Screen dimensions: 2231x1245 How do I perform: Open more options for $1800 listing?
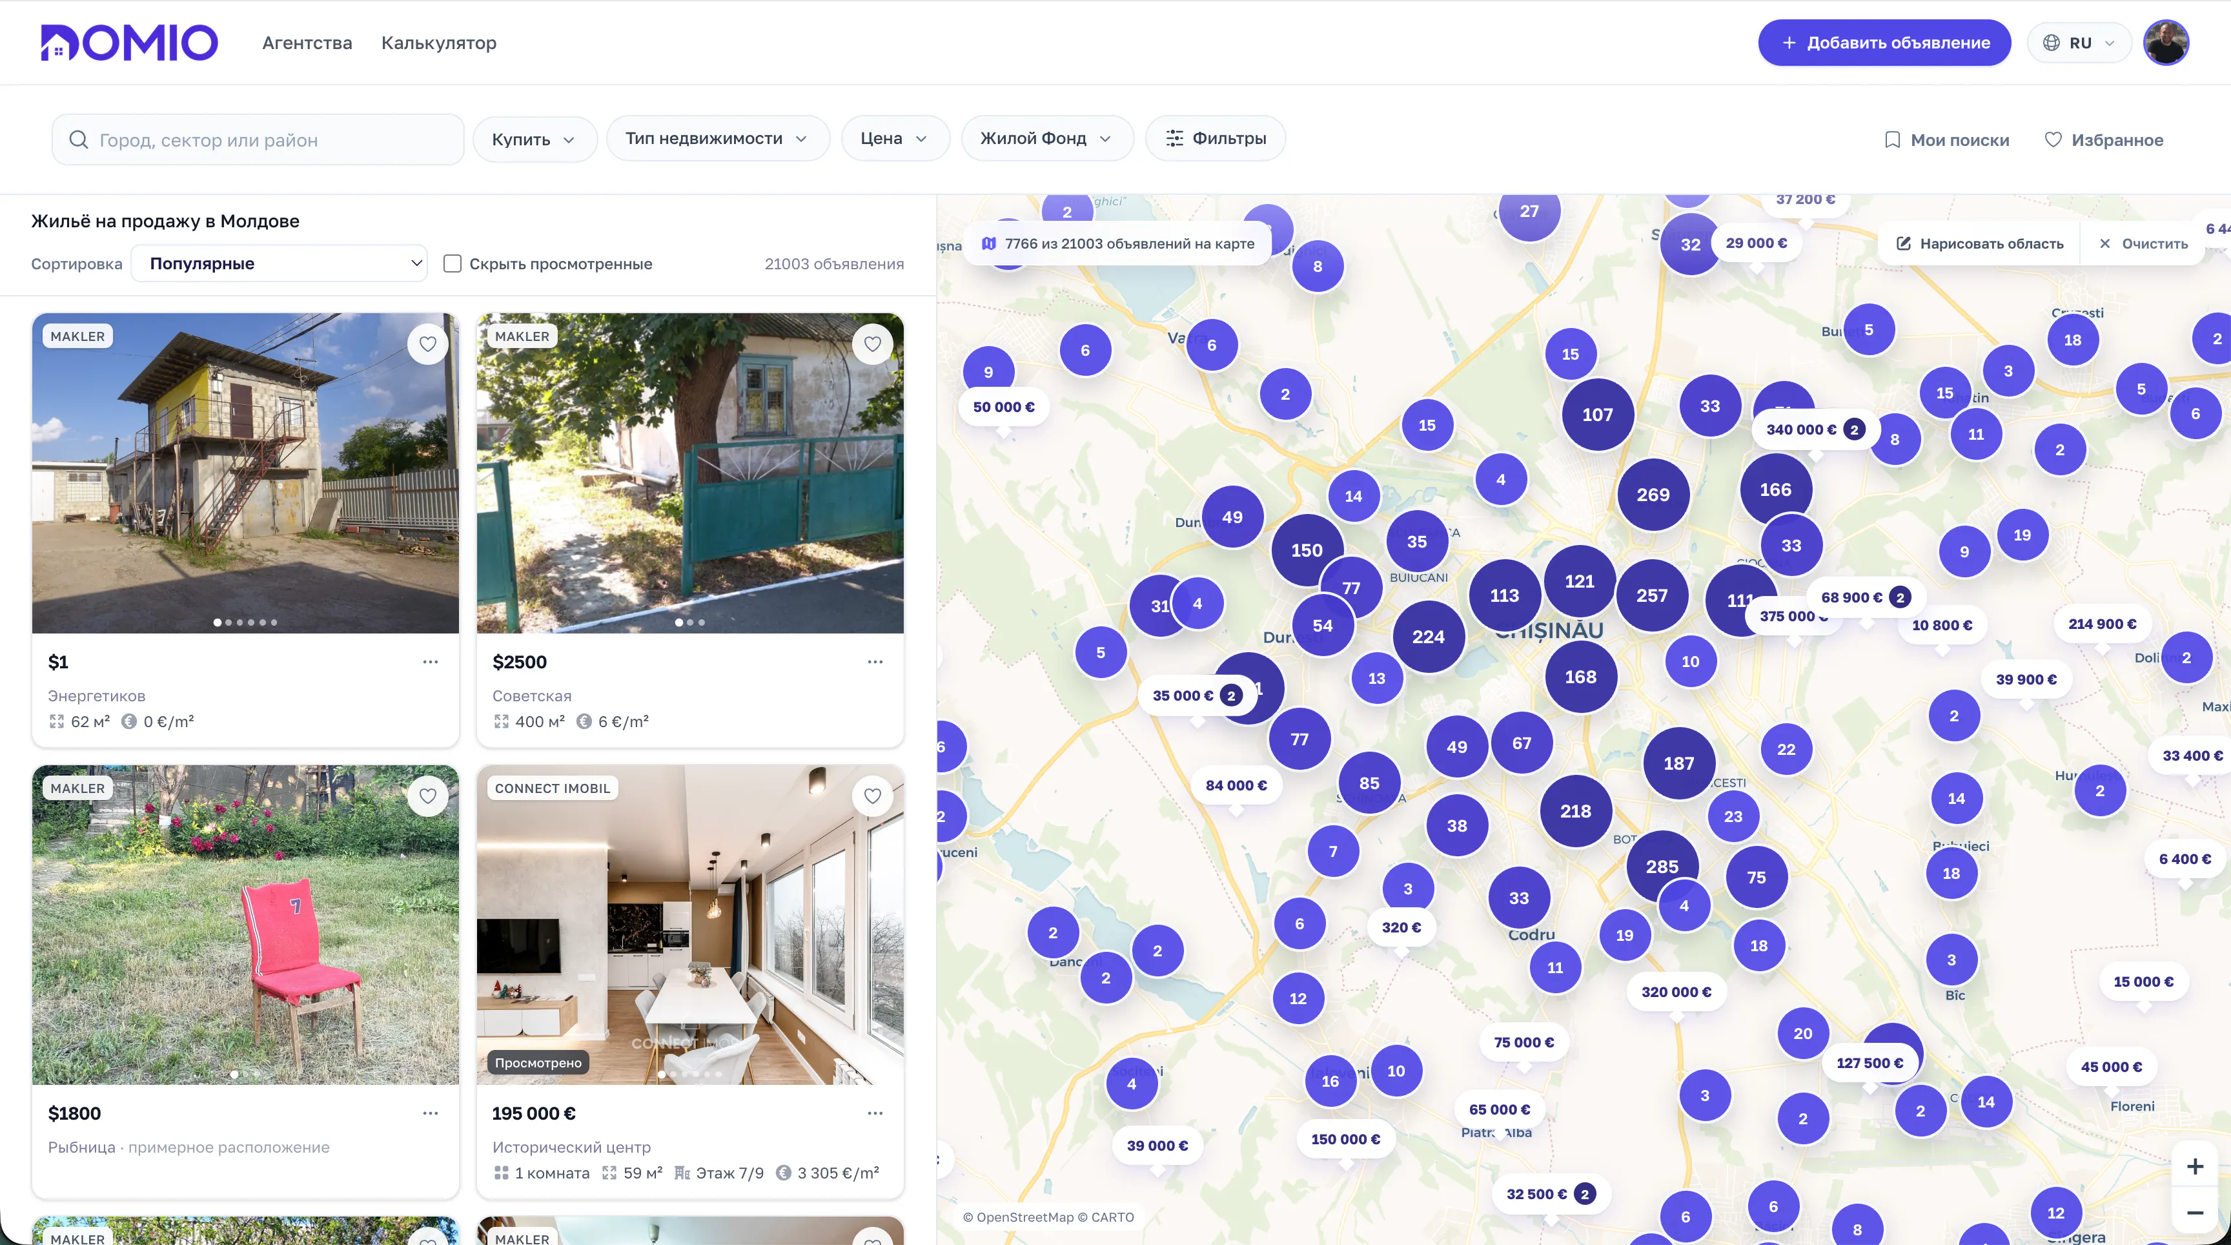431,1113
